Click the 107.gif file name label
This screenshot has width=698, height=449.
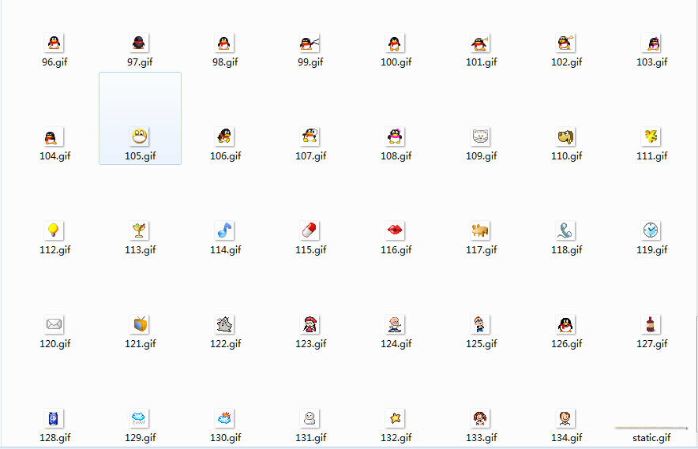[311, 156]
